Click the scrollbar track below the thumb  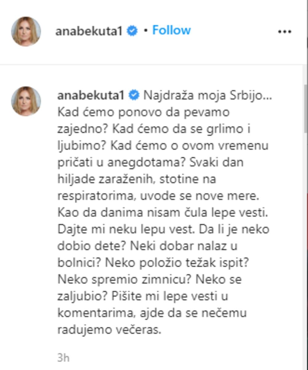tap(306, 246)
